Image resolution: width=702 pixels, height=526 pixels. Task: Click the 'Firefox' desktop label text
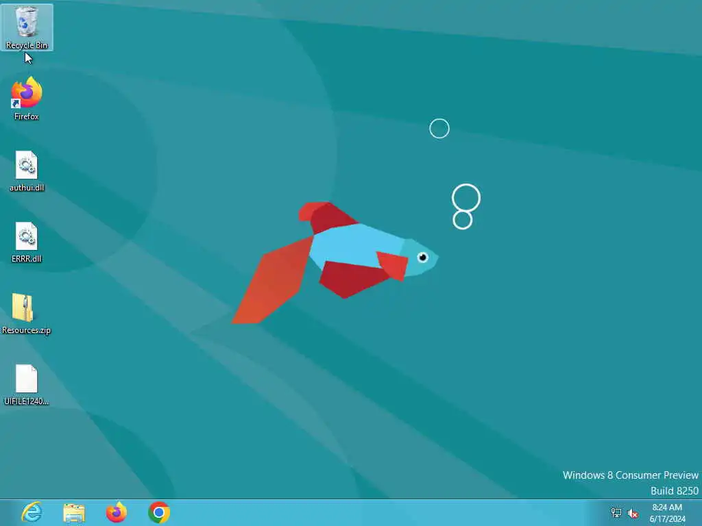pos(27,116)
